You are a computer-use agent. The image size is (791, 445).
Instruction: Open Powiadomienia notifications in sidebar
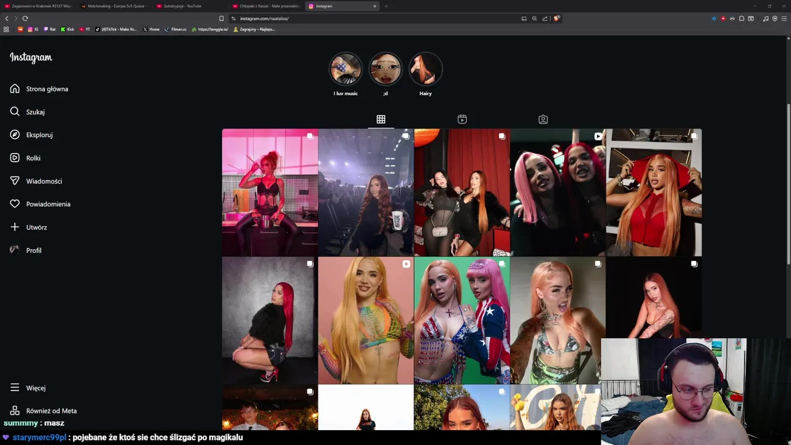pos(40,204)
